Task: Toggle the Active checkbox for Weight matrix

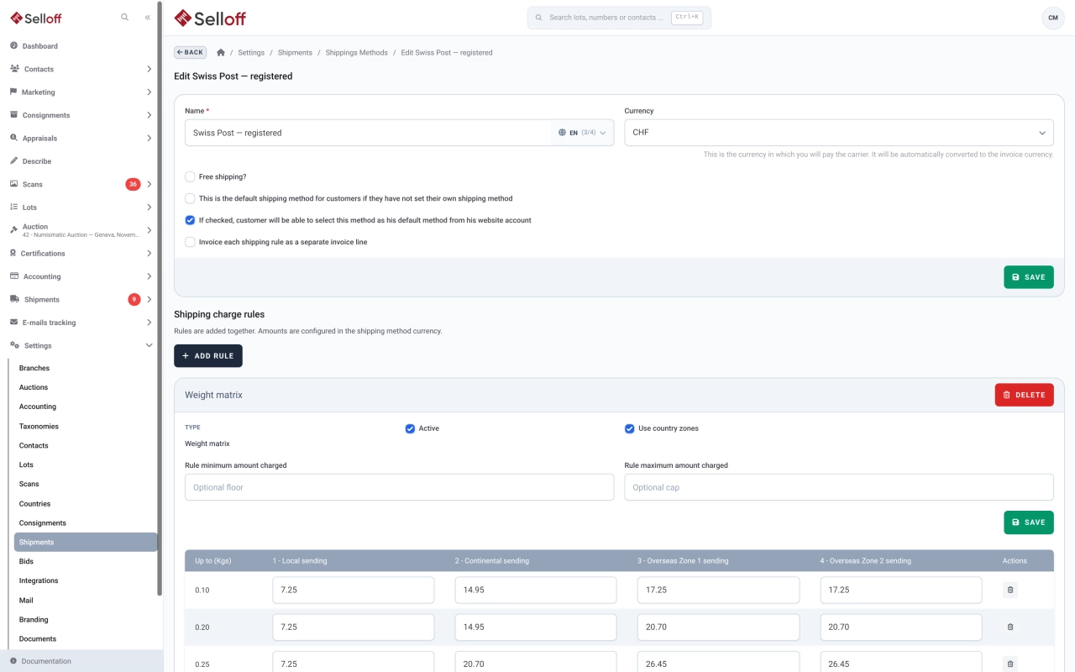Action: point(410,428)
